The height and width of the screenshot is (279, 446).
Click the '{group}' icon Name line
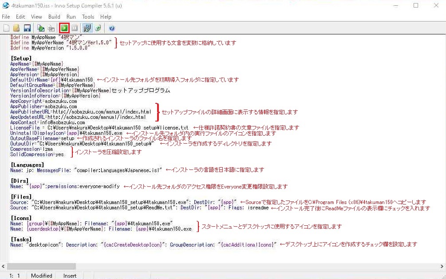[91, 224]
